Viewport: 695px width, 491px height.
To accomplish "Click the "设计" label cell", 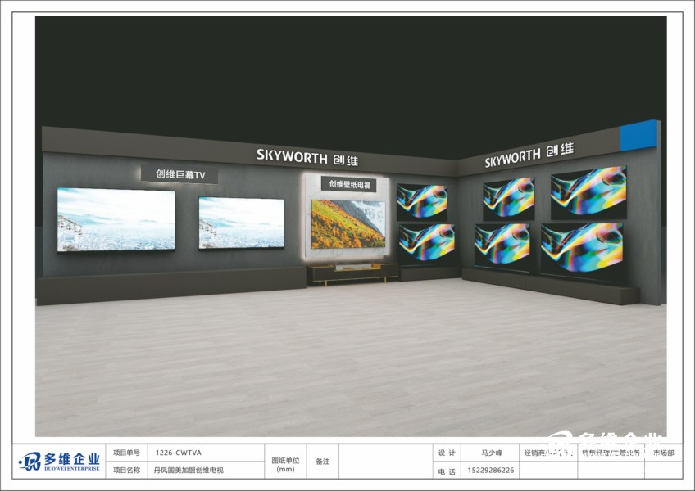I will pos(447,453).
